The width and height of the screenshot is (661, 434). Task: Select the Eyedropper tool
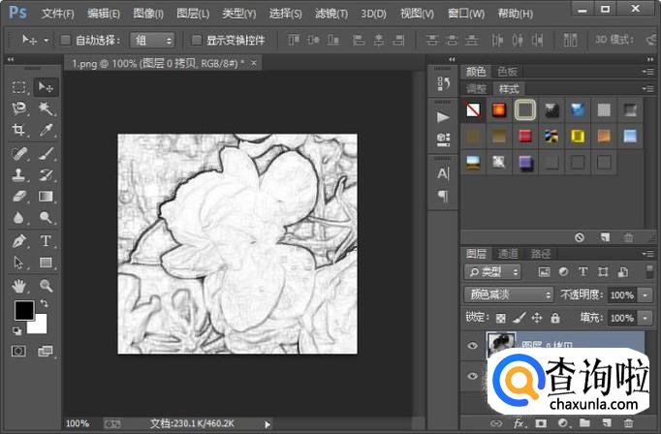coord(46,130)
